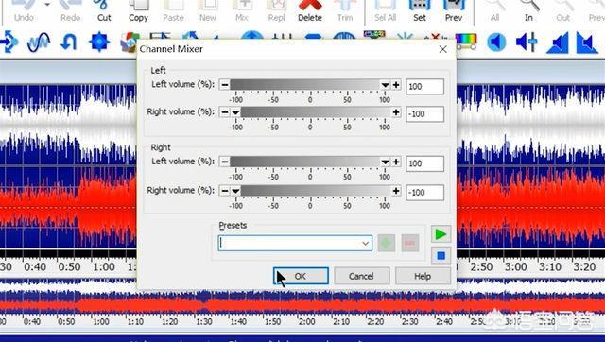Click the 0:50 mark on main timeline
The image size is (605, 342).
[x=69, y=266]
